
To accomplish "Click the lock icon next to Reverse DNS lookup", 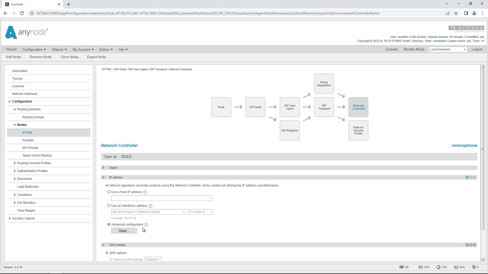I will (x=111, y=260).
